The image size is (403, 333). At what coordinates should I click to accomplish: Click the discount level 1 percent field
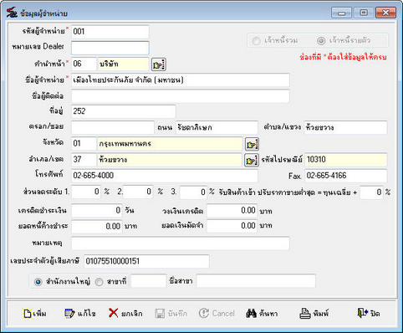tap(86, 192)
